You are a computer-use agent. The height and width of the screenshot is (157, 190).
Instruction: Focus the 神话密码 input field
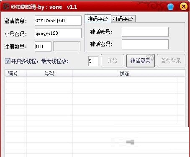click(x=145, y=44)
